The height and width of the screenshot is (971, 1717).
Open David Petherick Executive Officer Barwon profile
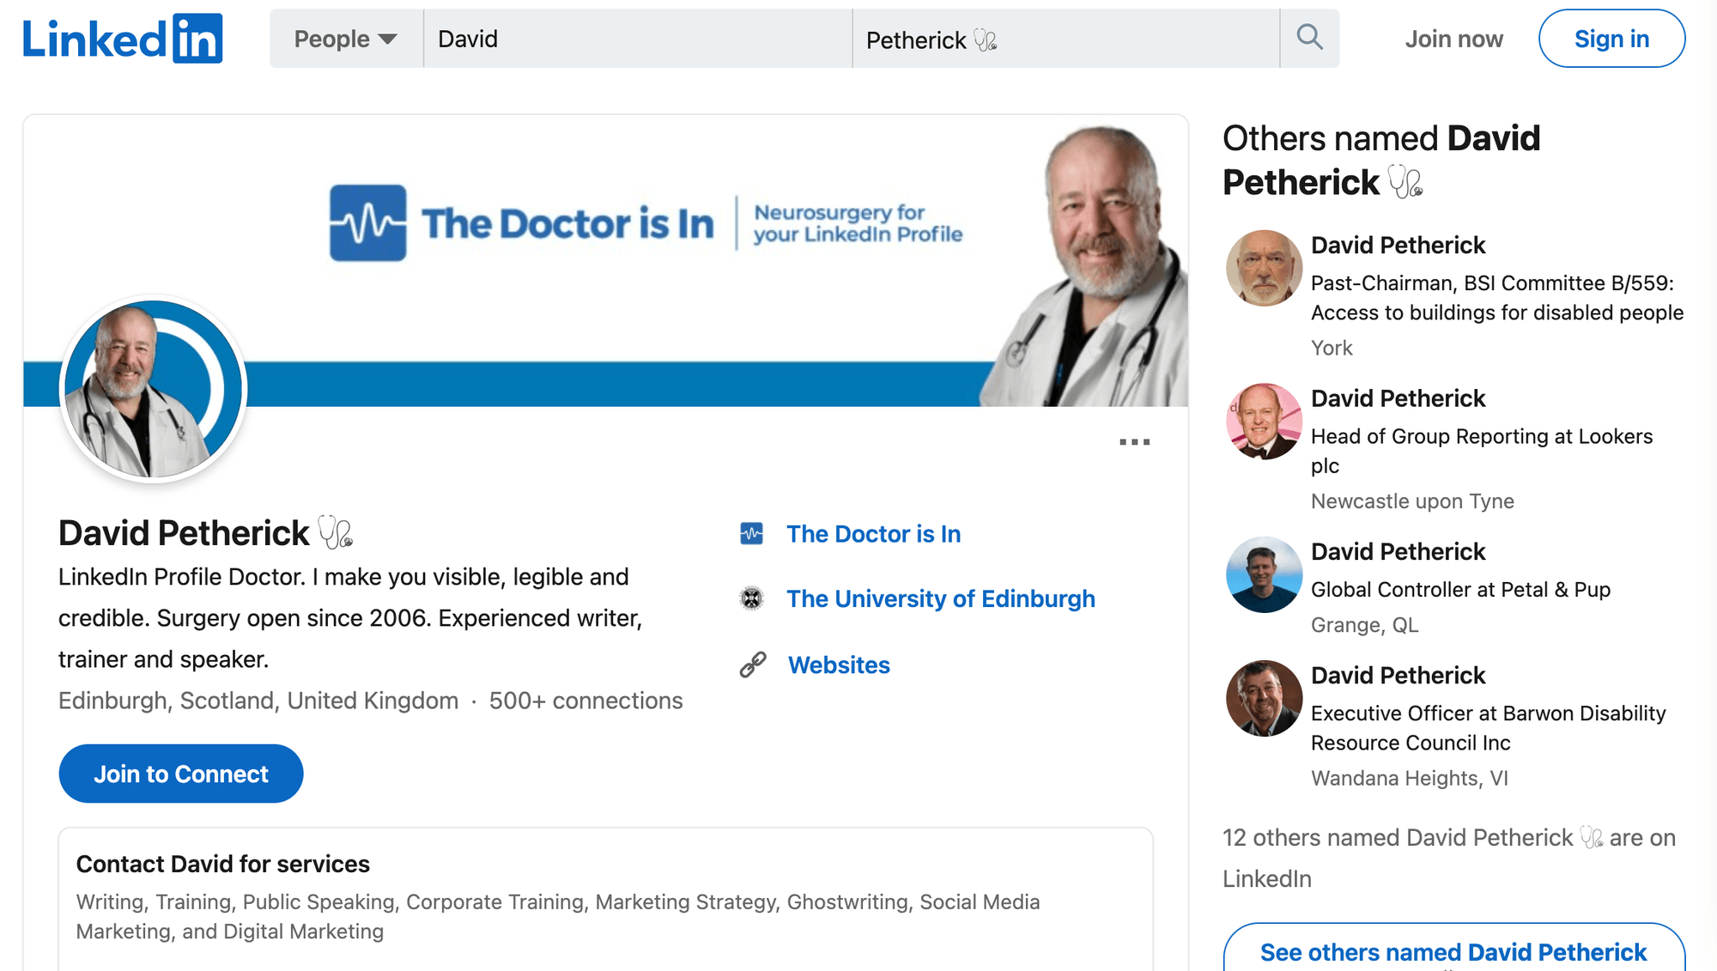coord(1398,676)
